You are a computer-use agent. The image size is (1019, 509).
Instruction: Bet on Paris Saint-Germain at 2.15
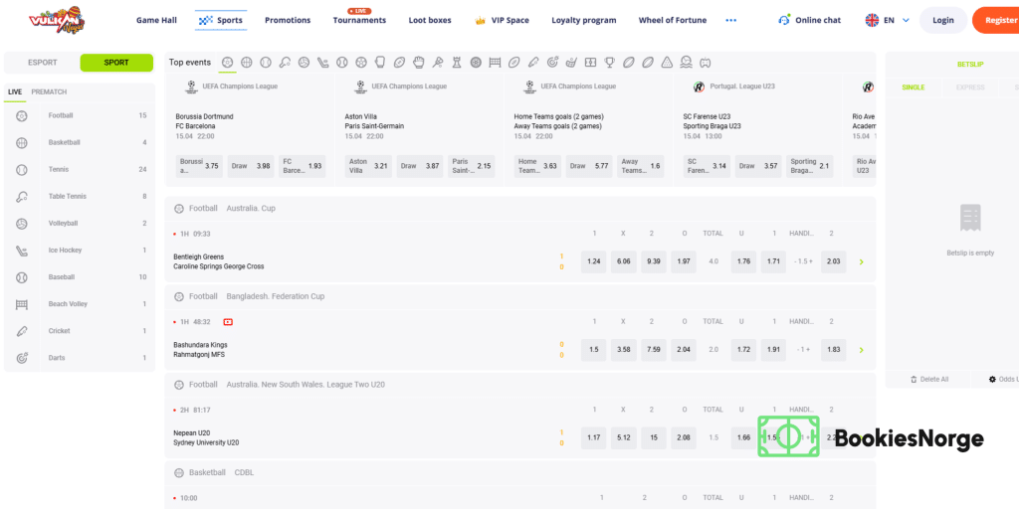[472, 166]
